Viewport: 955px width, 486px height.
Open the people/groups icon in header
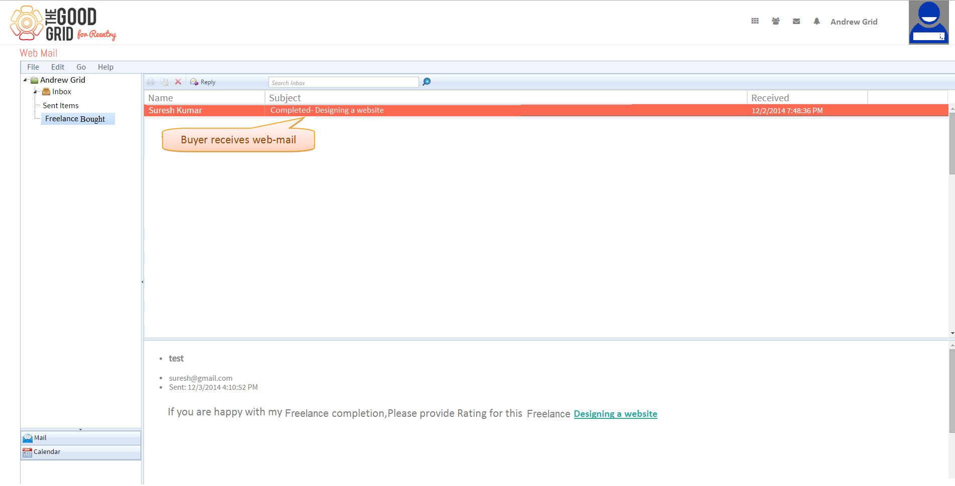click(775, 21)
